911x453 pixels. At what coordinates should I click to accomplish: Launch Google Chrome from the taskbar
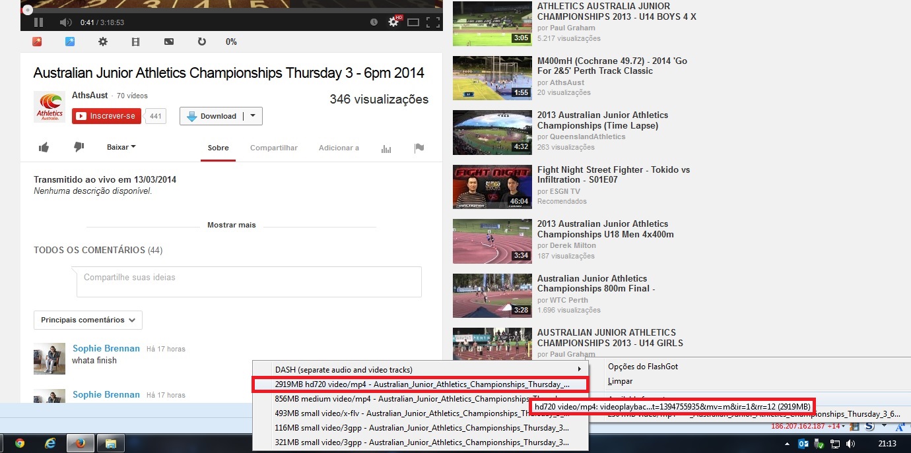click(20, 443)
